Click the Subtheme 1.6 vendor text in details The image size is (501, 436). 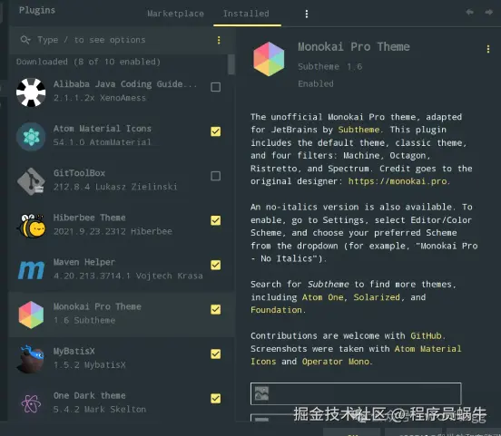[330, 66]
